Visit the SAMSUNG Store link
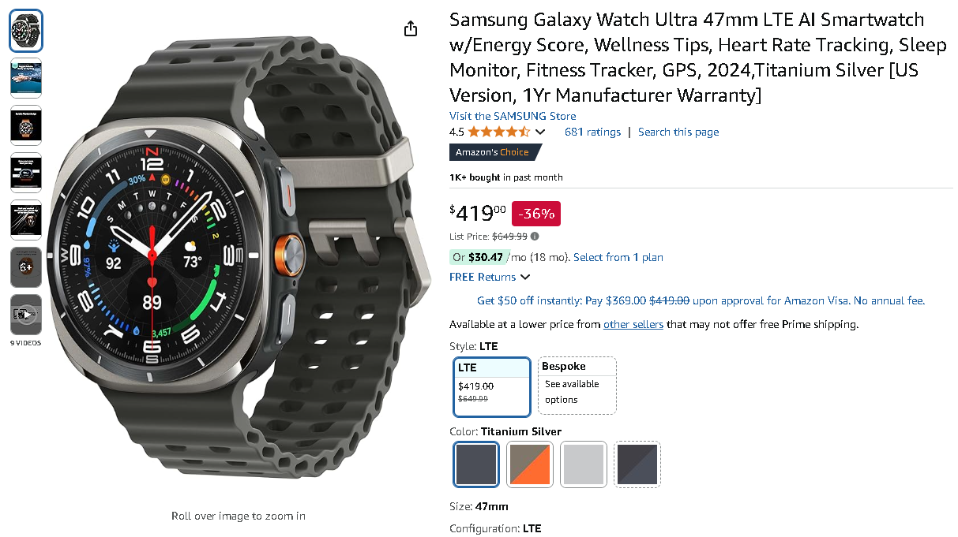This screenshot has height=537, width=958. [512, 116]
